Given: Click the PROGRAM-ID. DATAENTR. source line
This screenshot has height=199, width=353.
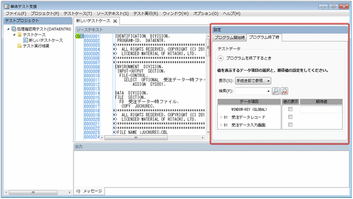Looking at the screenshot, I should (141, 40).
